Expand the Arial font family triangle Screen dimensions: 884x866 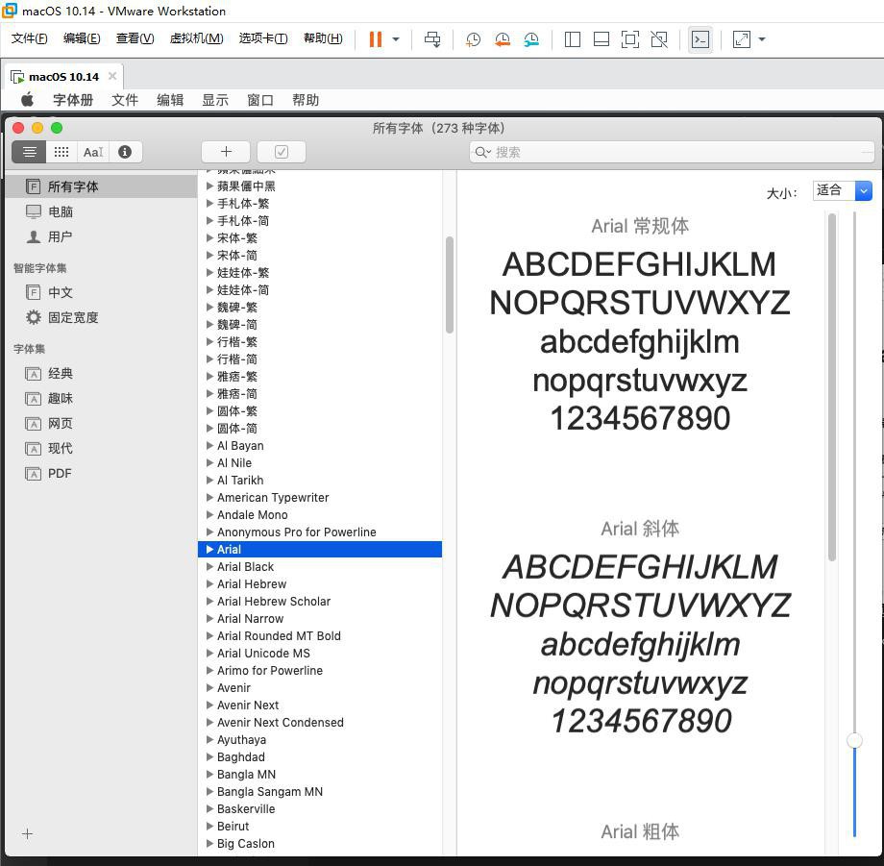pos(209,549)
